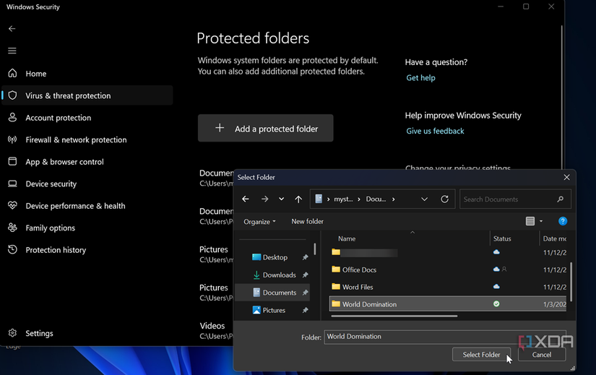Open Windows Security Settings
This screenshot has height=375, width=596.
pyautogui.click(x=87, y=333)
